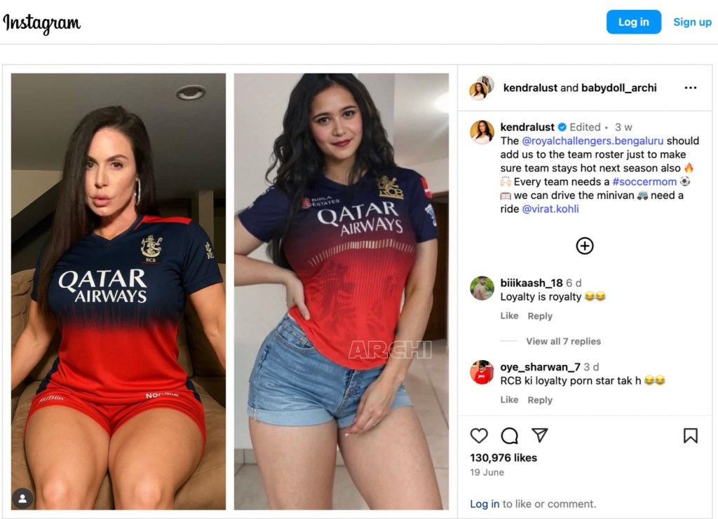Click the Sign up link
This screenshot has width=718, height=519.
692,22
